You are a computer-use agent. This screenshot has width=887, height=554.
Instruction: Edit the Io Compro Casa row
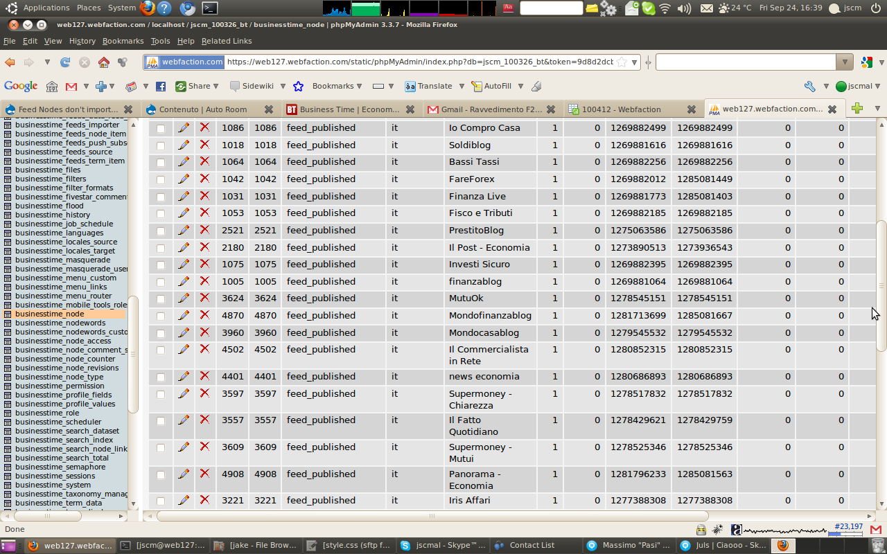[183, 127]
